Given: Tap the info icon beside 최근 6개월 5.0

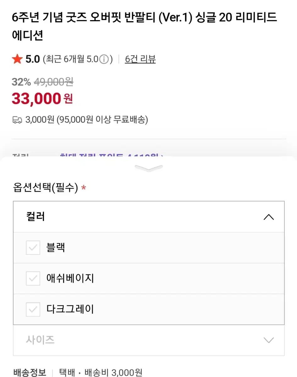Looking at the screenshot, I should [104, 59].
